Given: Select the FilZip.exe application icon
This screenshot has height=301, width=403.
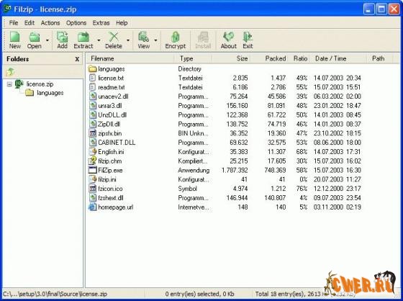Looking at the screenshot, I should [x=92, y=170].
